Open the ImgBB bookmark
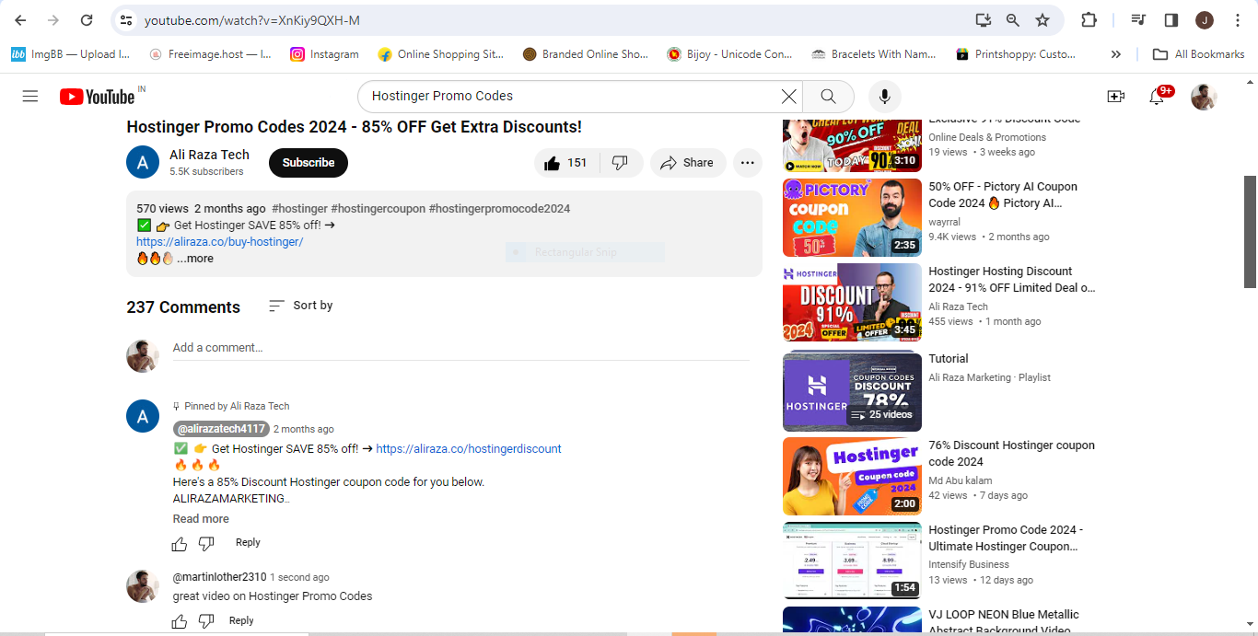Screen dimensions: 1258x636 71,54
